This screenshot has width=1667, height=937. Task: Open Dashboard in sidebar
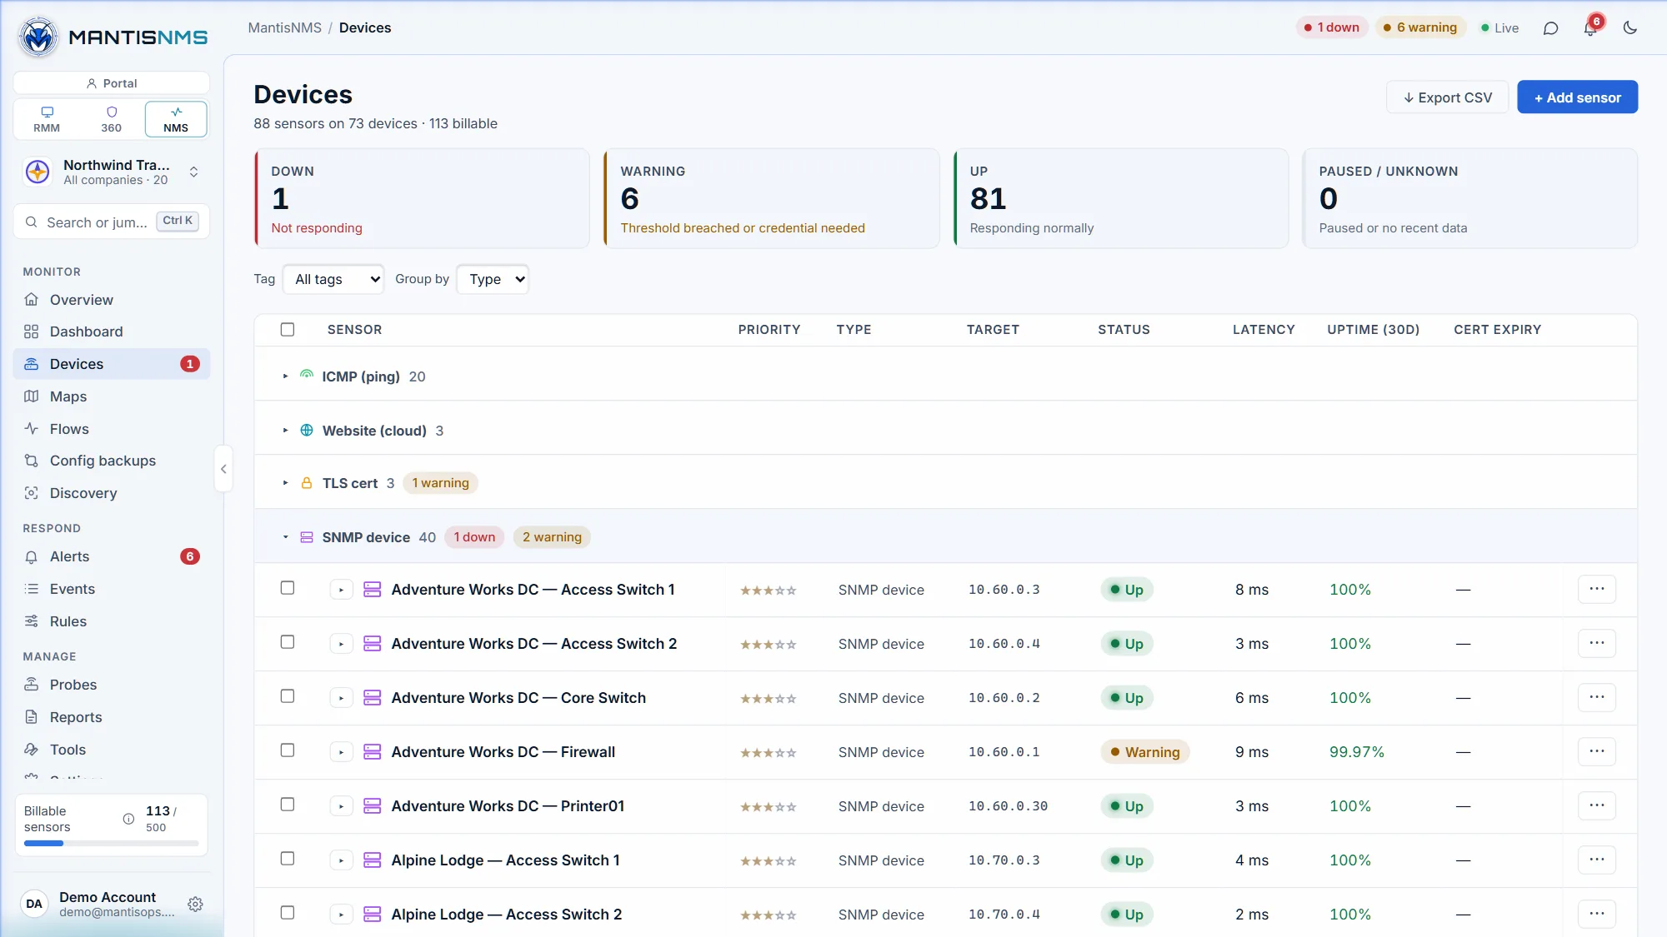pyautogui.click(x=112, y=331)
